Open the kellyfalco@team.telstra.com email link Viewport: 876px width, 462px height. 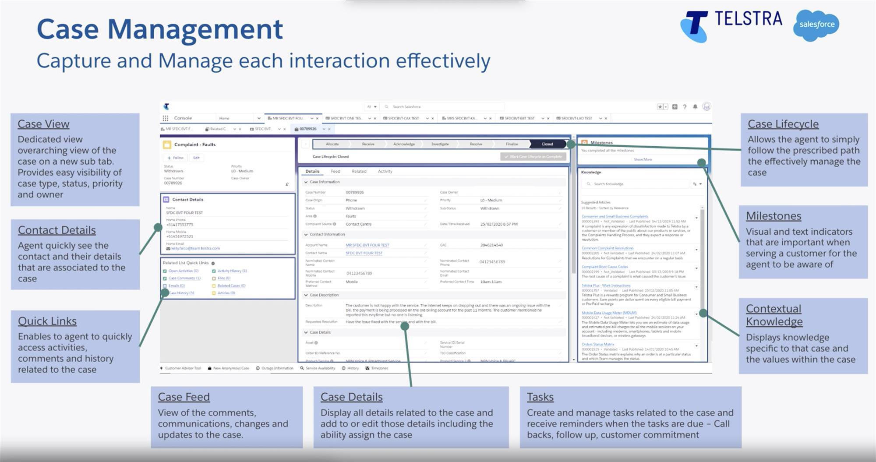(195, 249)
